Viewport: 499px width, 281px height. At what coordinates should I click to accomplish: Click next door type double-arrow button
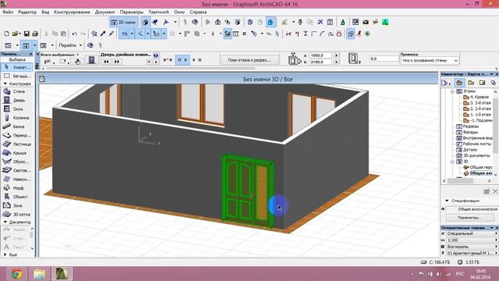117,62
